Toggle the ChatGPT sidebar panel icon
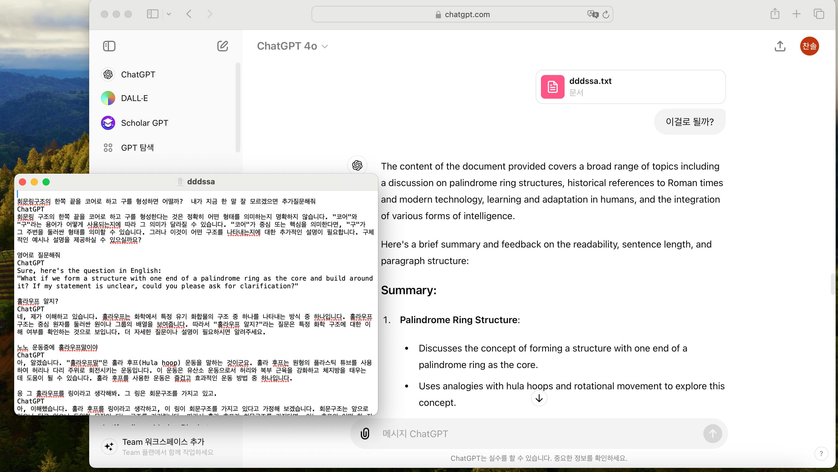838x472 pixels. [x=109, y=46]
